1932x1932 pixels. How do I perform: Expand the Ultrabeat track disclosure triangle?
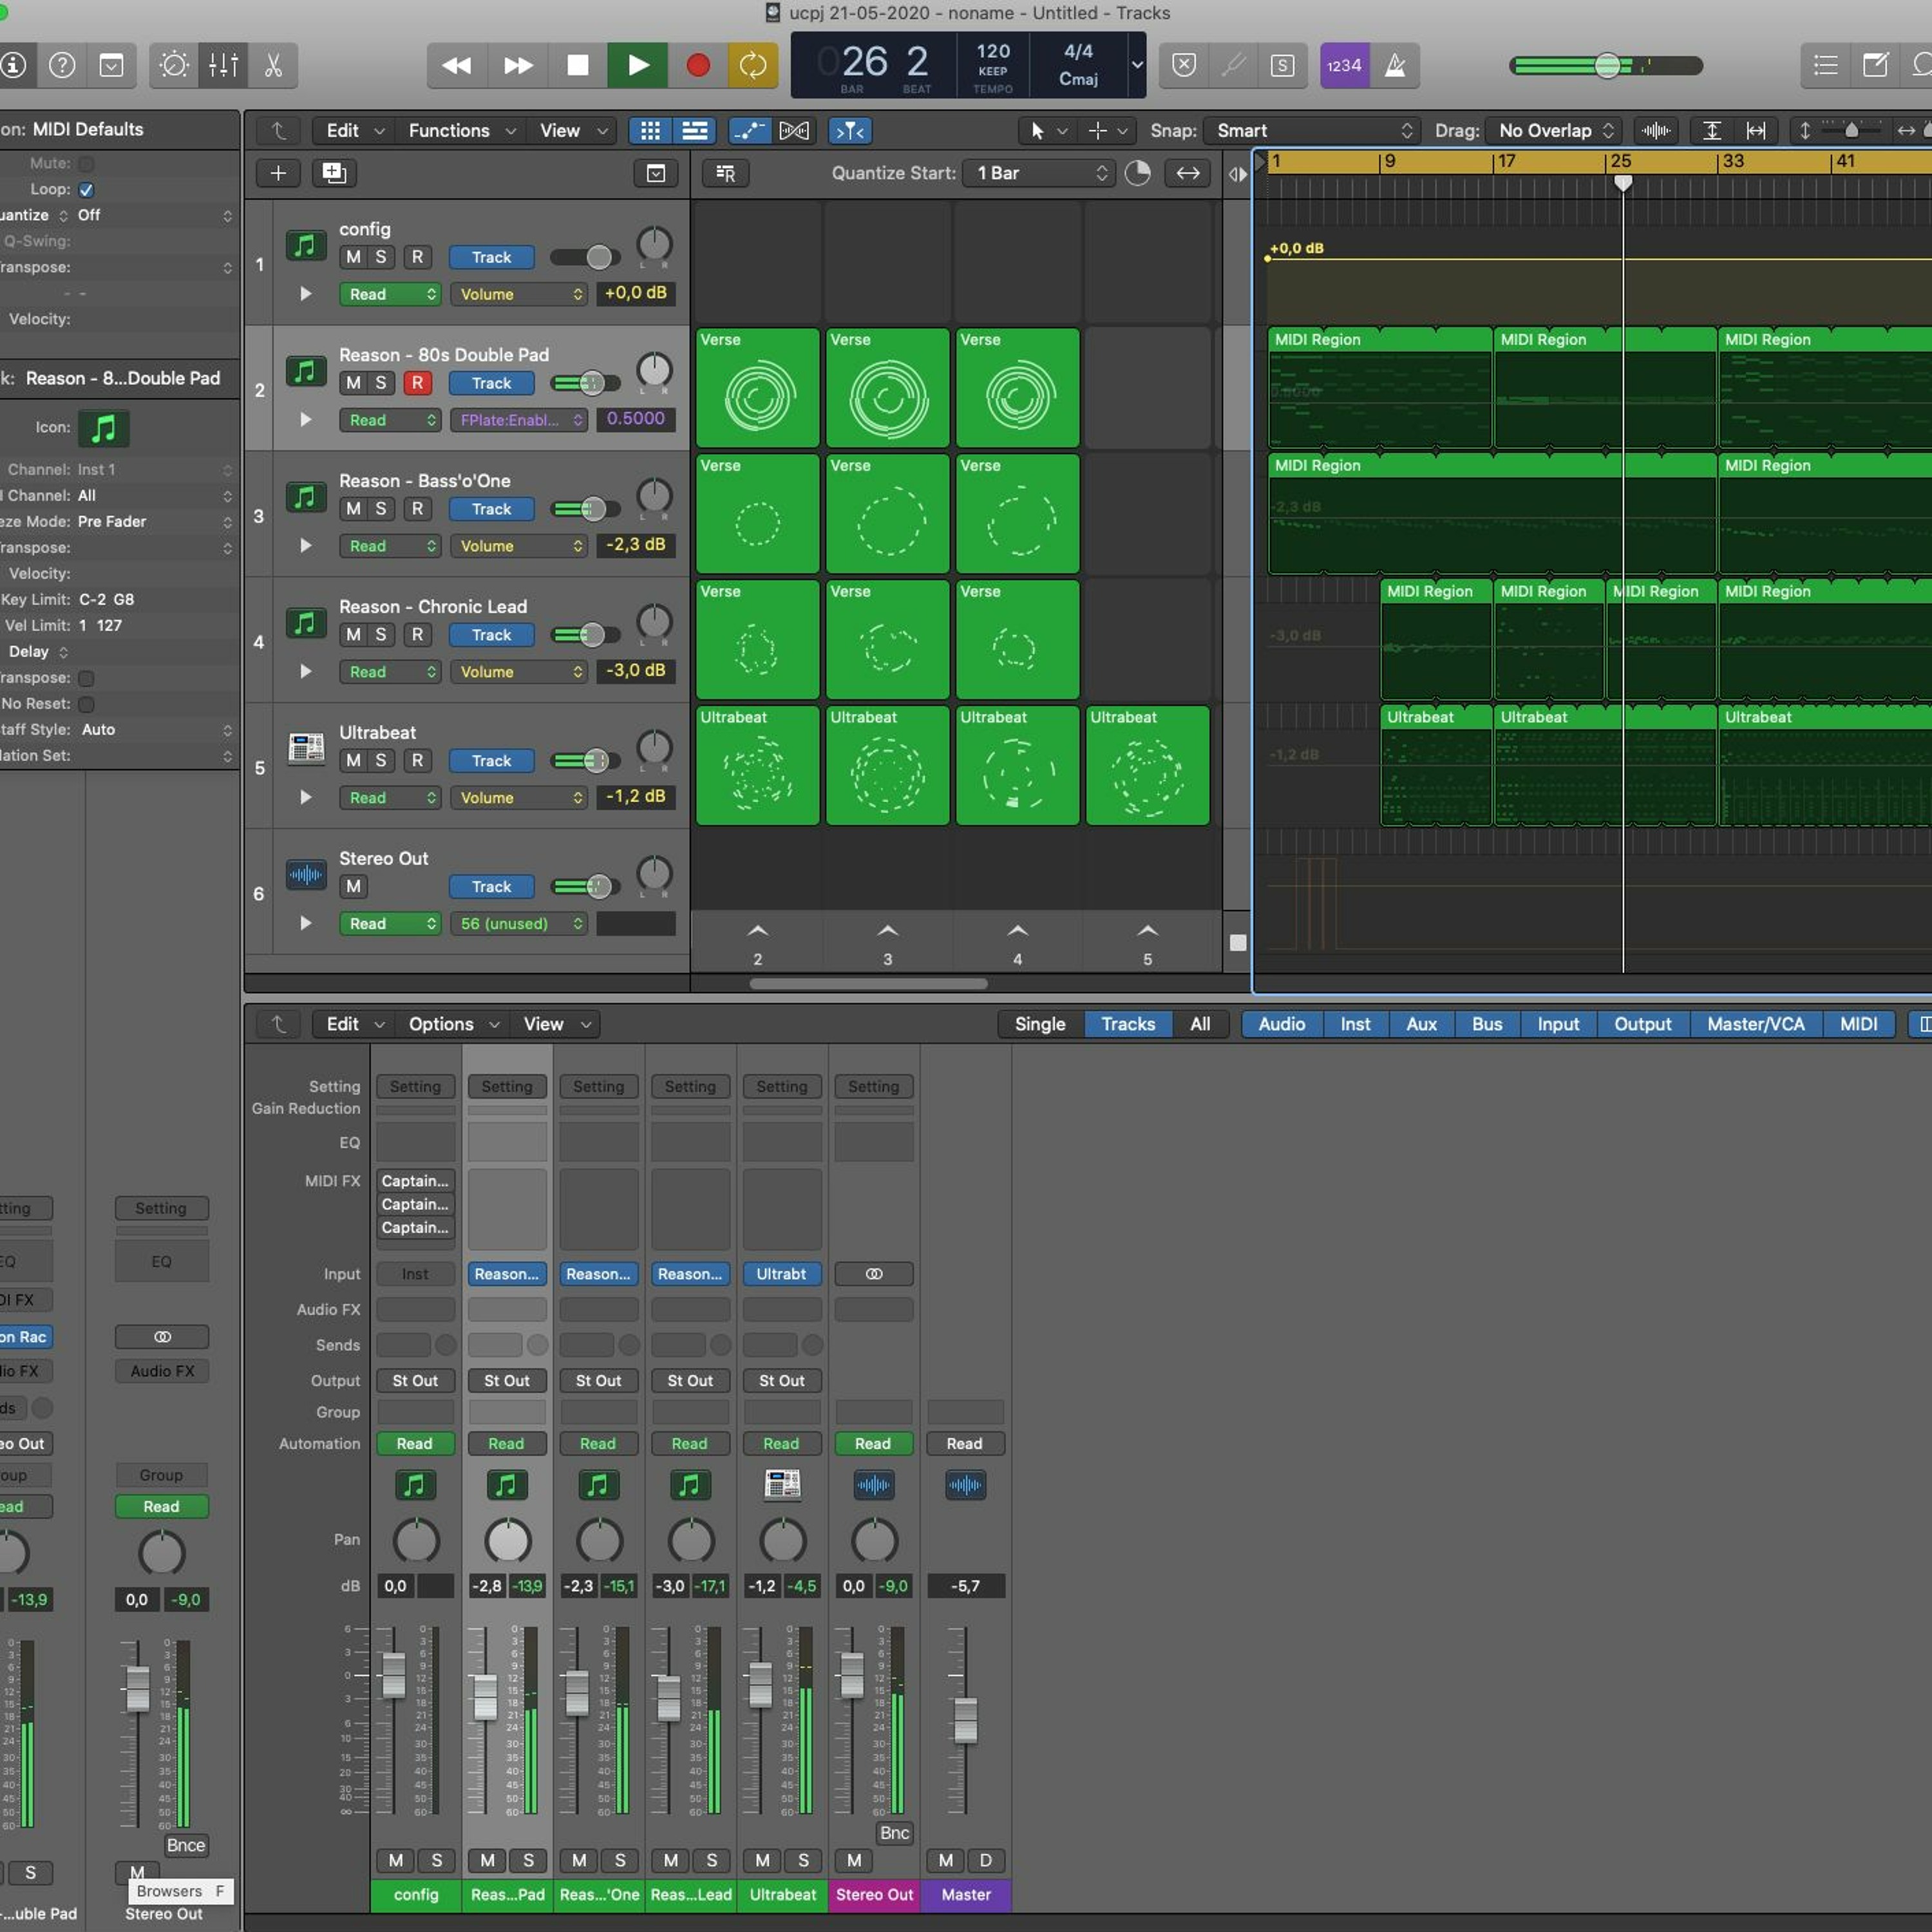click(x=306, y=797)
